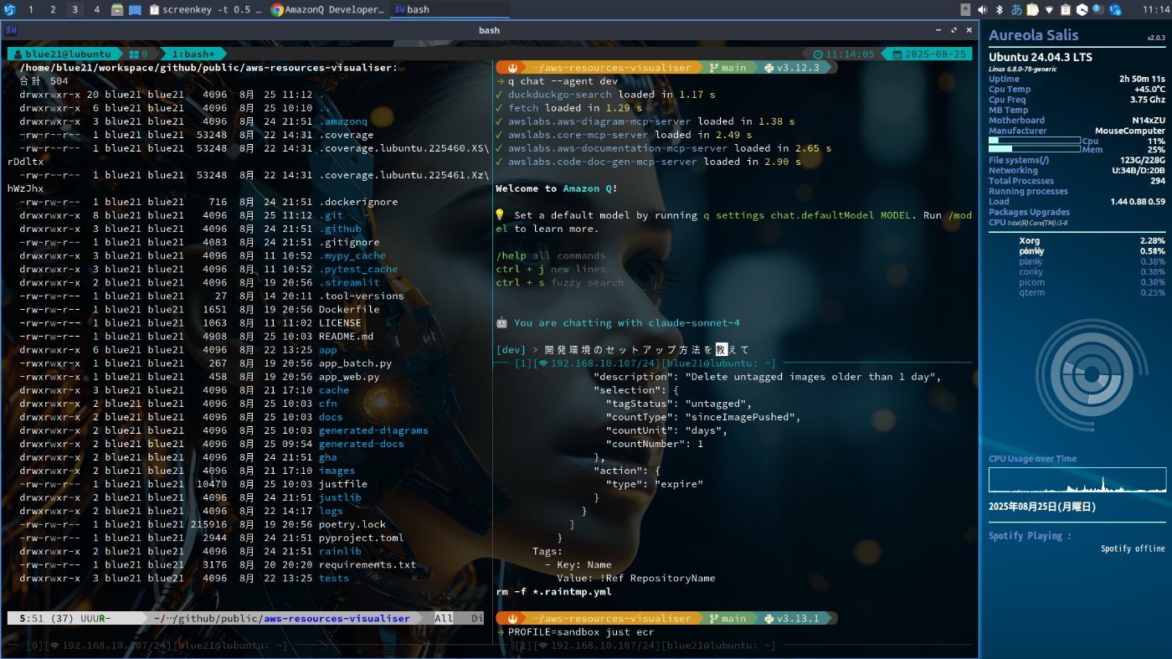Viewport: 1172px width, 659px height.
Task: Click the white hexagon tray icon
Action: click(1082, 10)
